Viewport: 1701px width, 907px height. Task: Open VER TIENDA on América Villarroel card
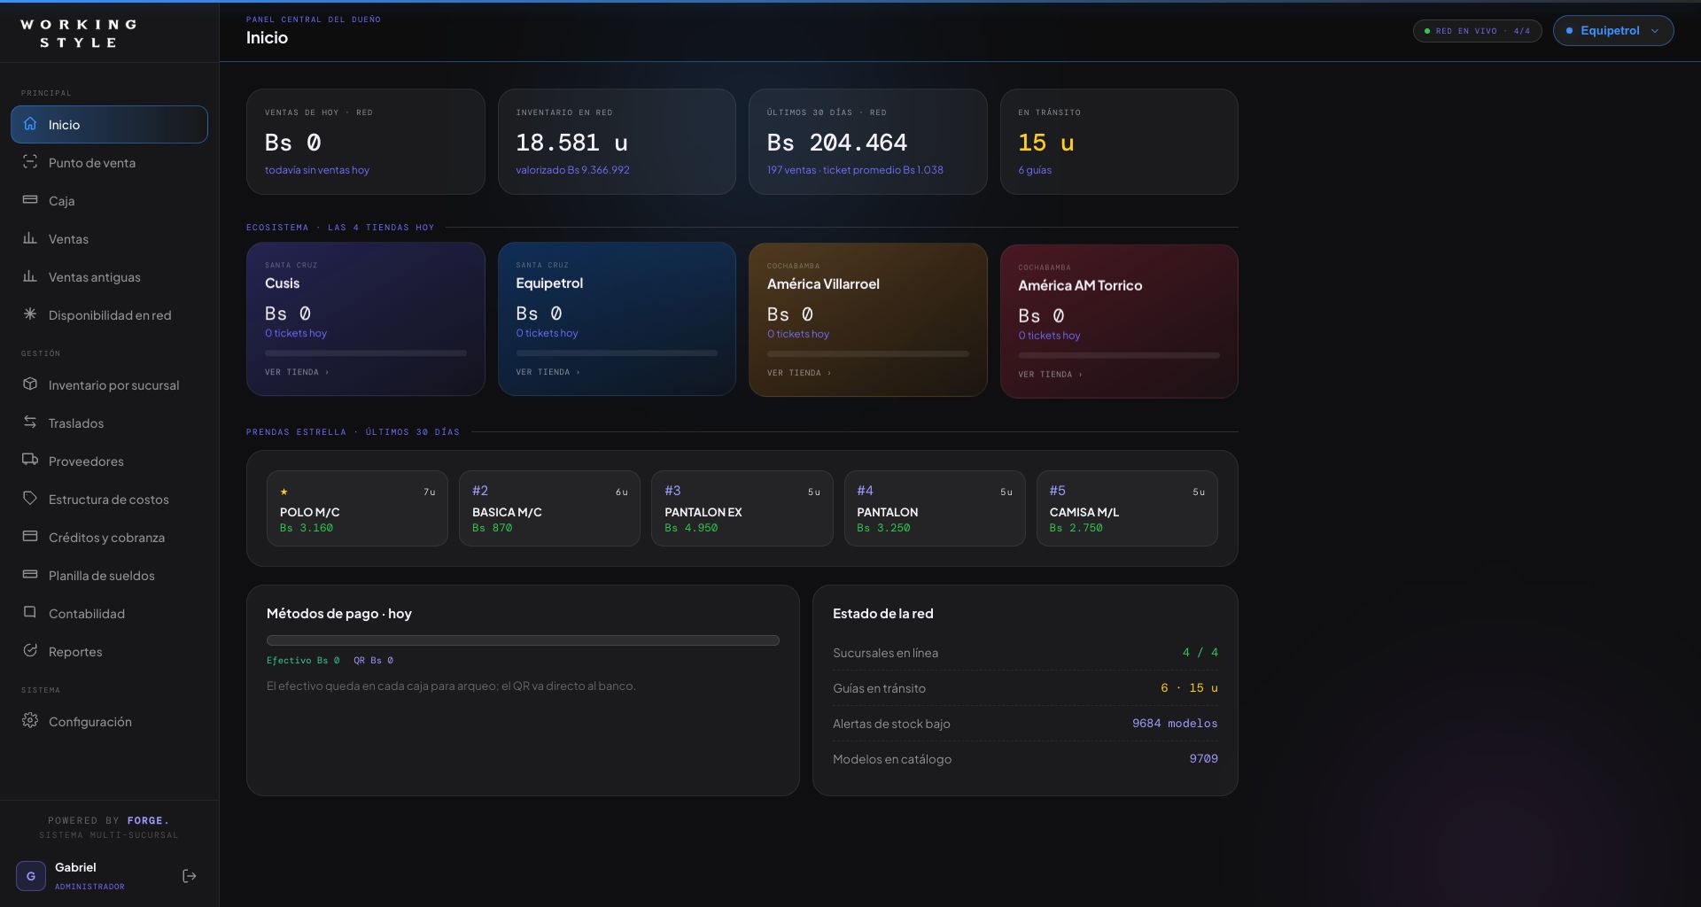point(799,373)
